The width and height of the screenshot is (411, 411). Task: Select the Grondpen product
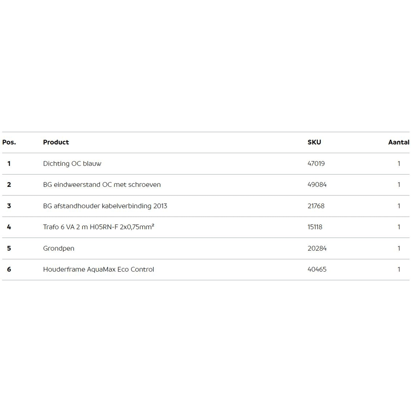[59, 249]
